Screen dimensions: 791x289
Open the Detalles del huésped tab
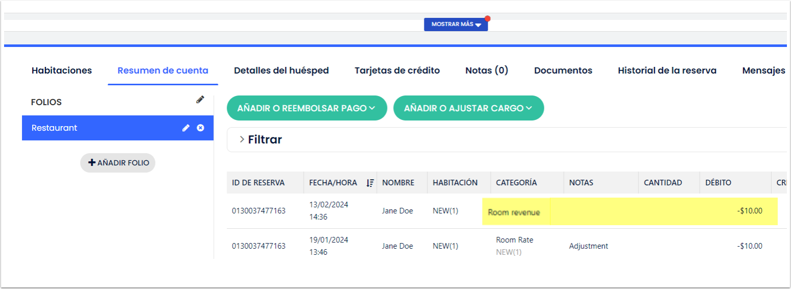281,70
